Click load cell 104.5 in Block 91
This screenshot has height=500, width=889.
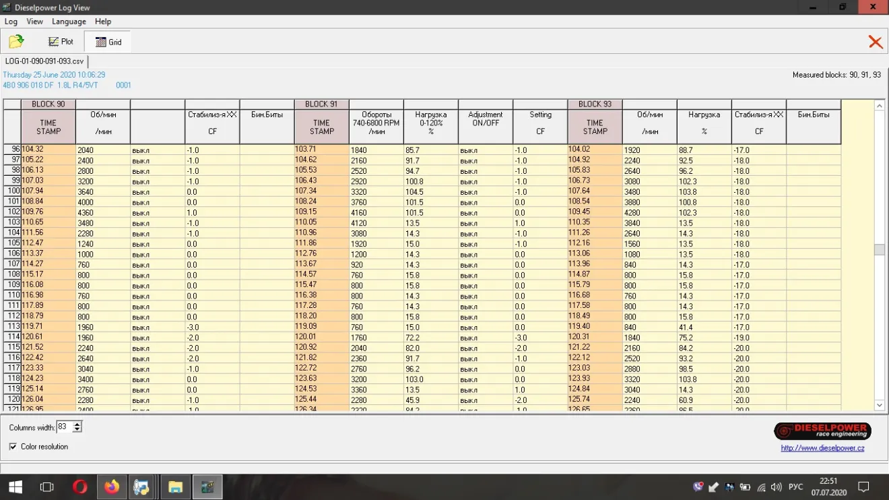pos(431,191)
